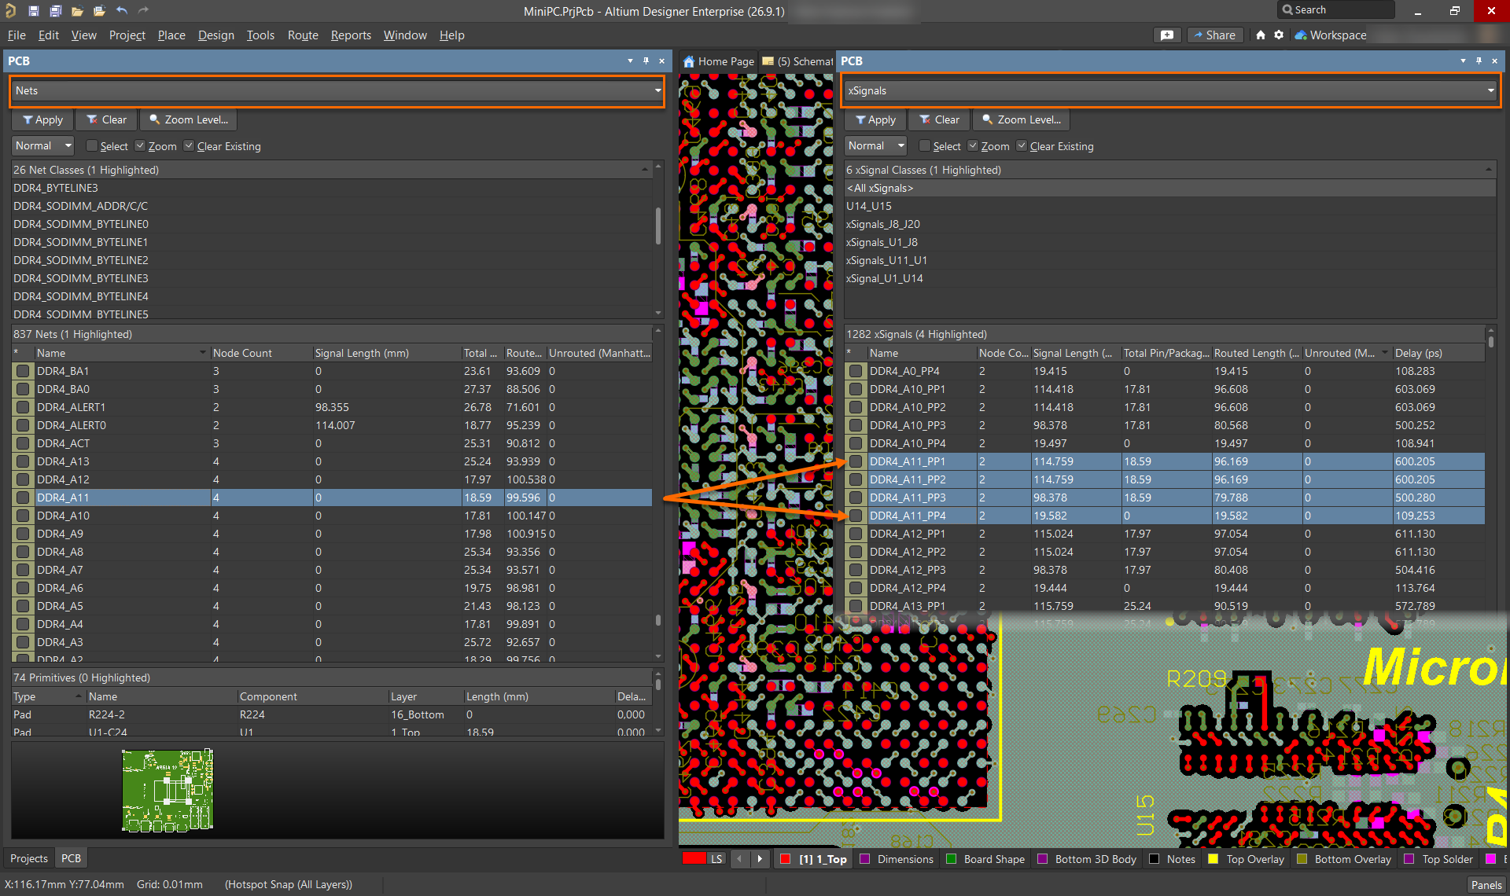Click Apply in the right PCB panel

[875, 119]
